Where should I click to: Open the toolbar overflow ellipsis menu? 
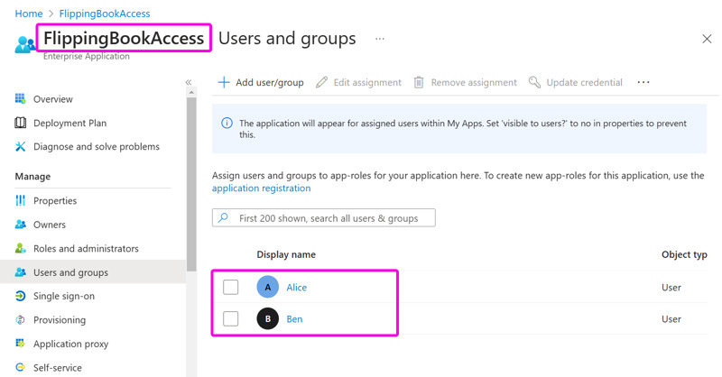coord(643,82)
